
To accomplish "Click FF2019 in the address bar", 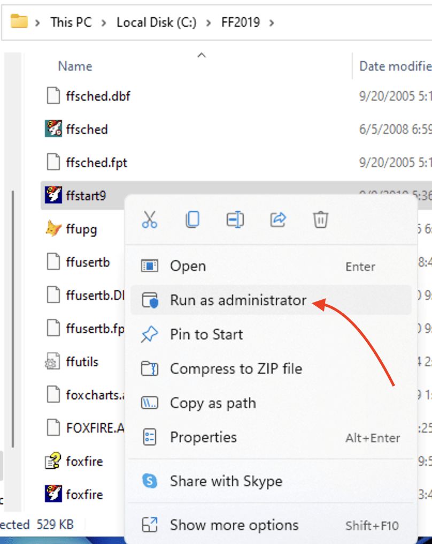I will [x=241, y=22].
